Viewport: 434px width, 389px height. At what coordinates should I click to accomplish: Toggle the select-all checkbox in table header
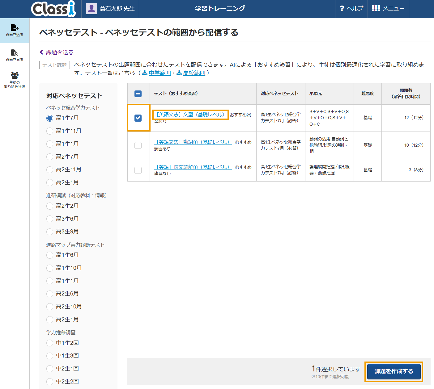coord(138,94)
